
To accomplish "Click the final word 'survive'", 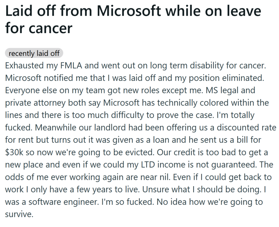I will pos(19,214).
